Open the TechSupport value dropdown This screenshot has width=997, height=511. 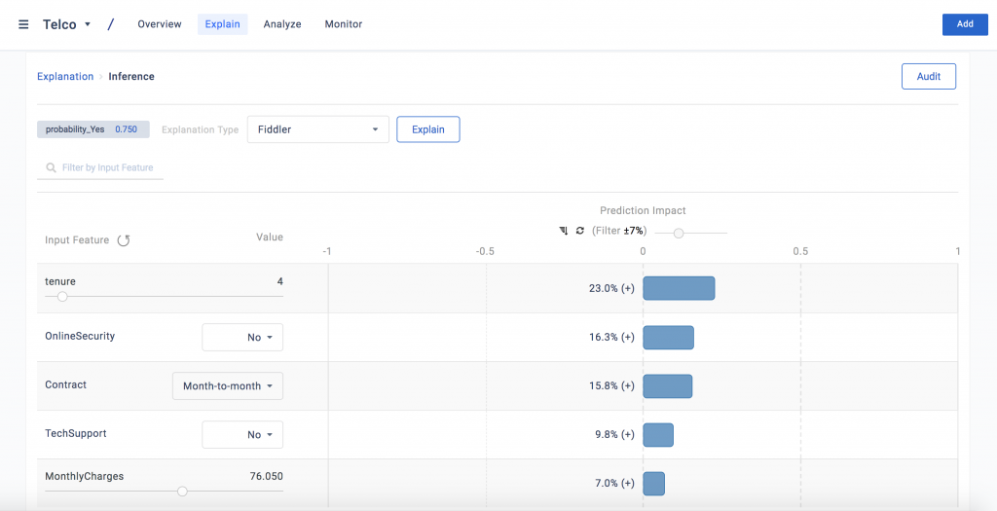click(242, 435)
